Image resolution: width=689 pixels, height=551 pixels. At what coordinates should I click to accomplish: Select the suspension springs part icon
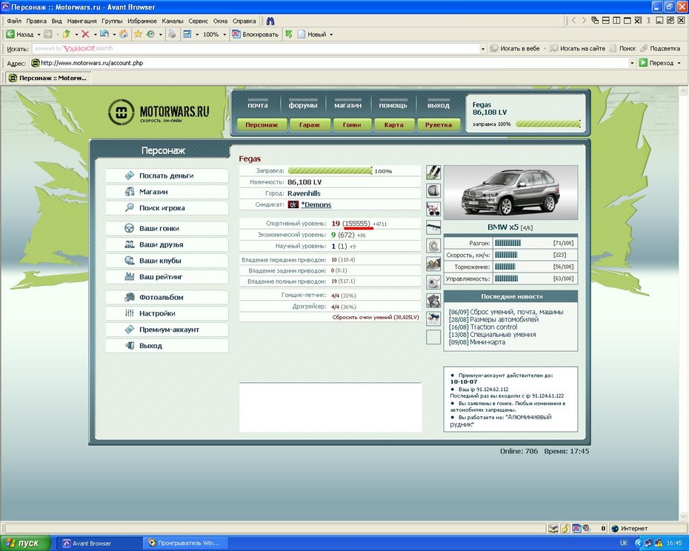tap(433, 173)
